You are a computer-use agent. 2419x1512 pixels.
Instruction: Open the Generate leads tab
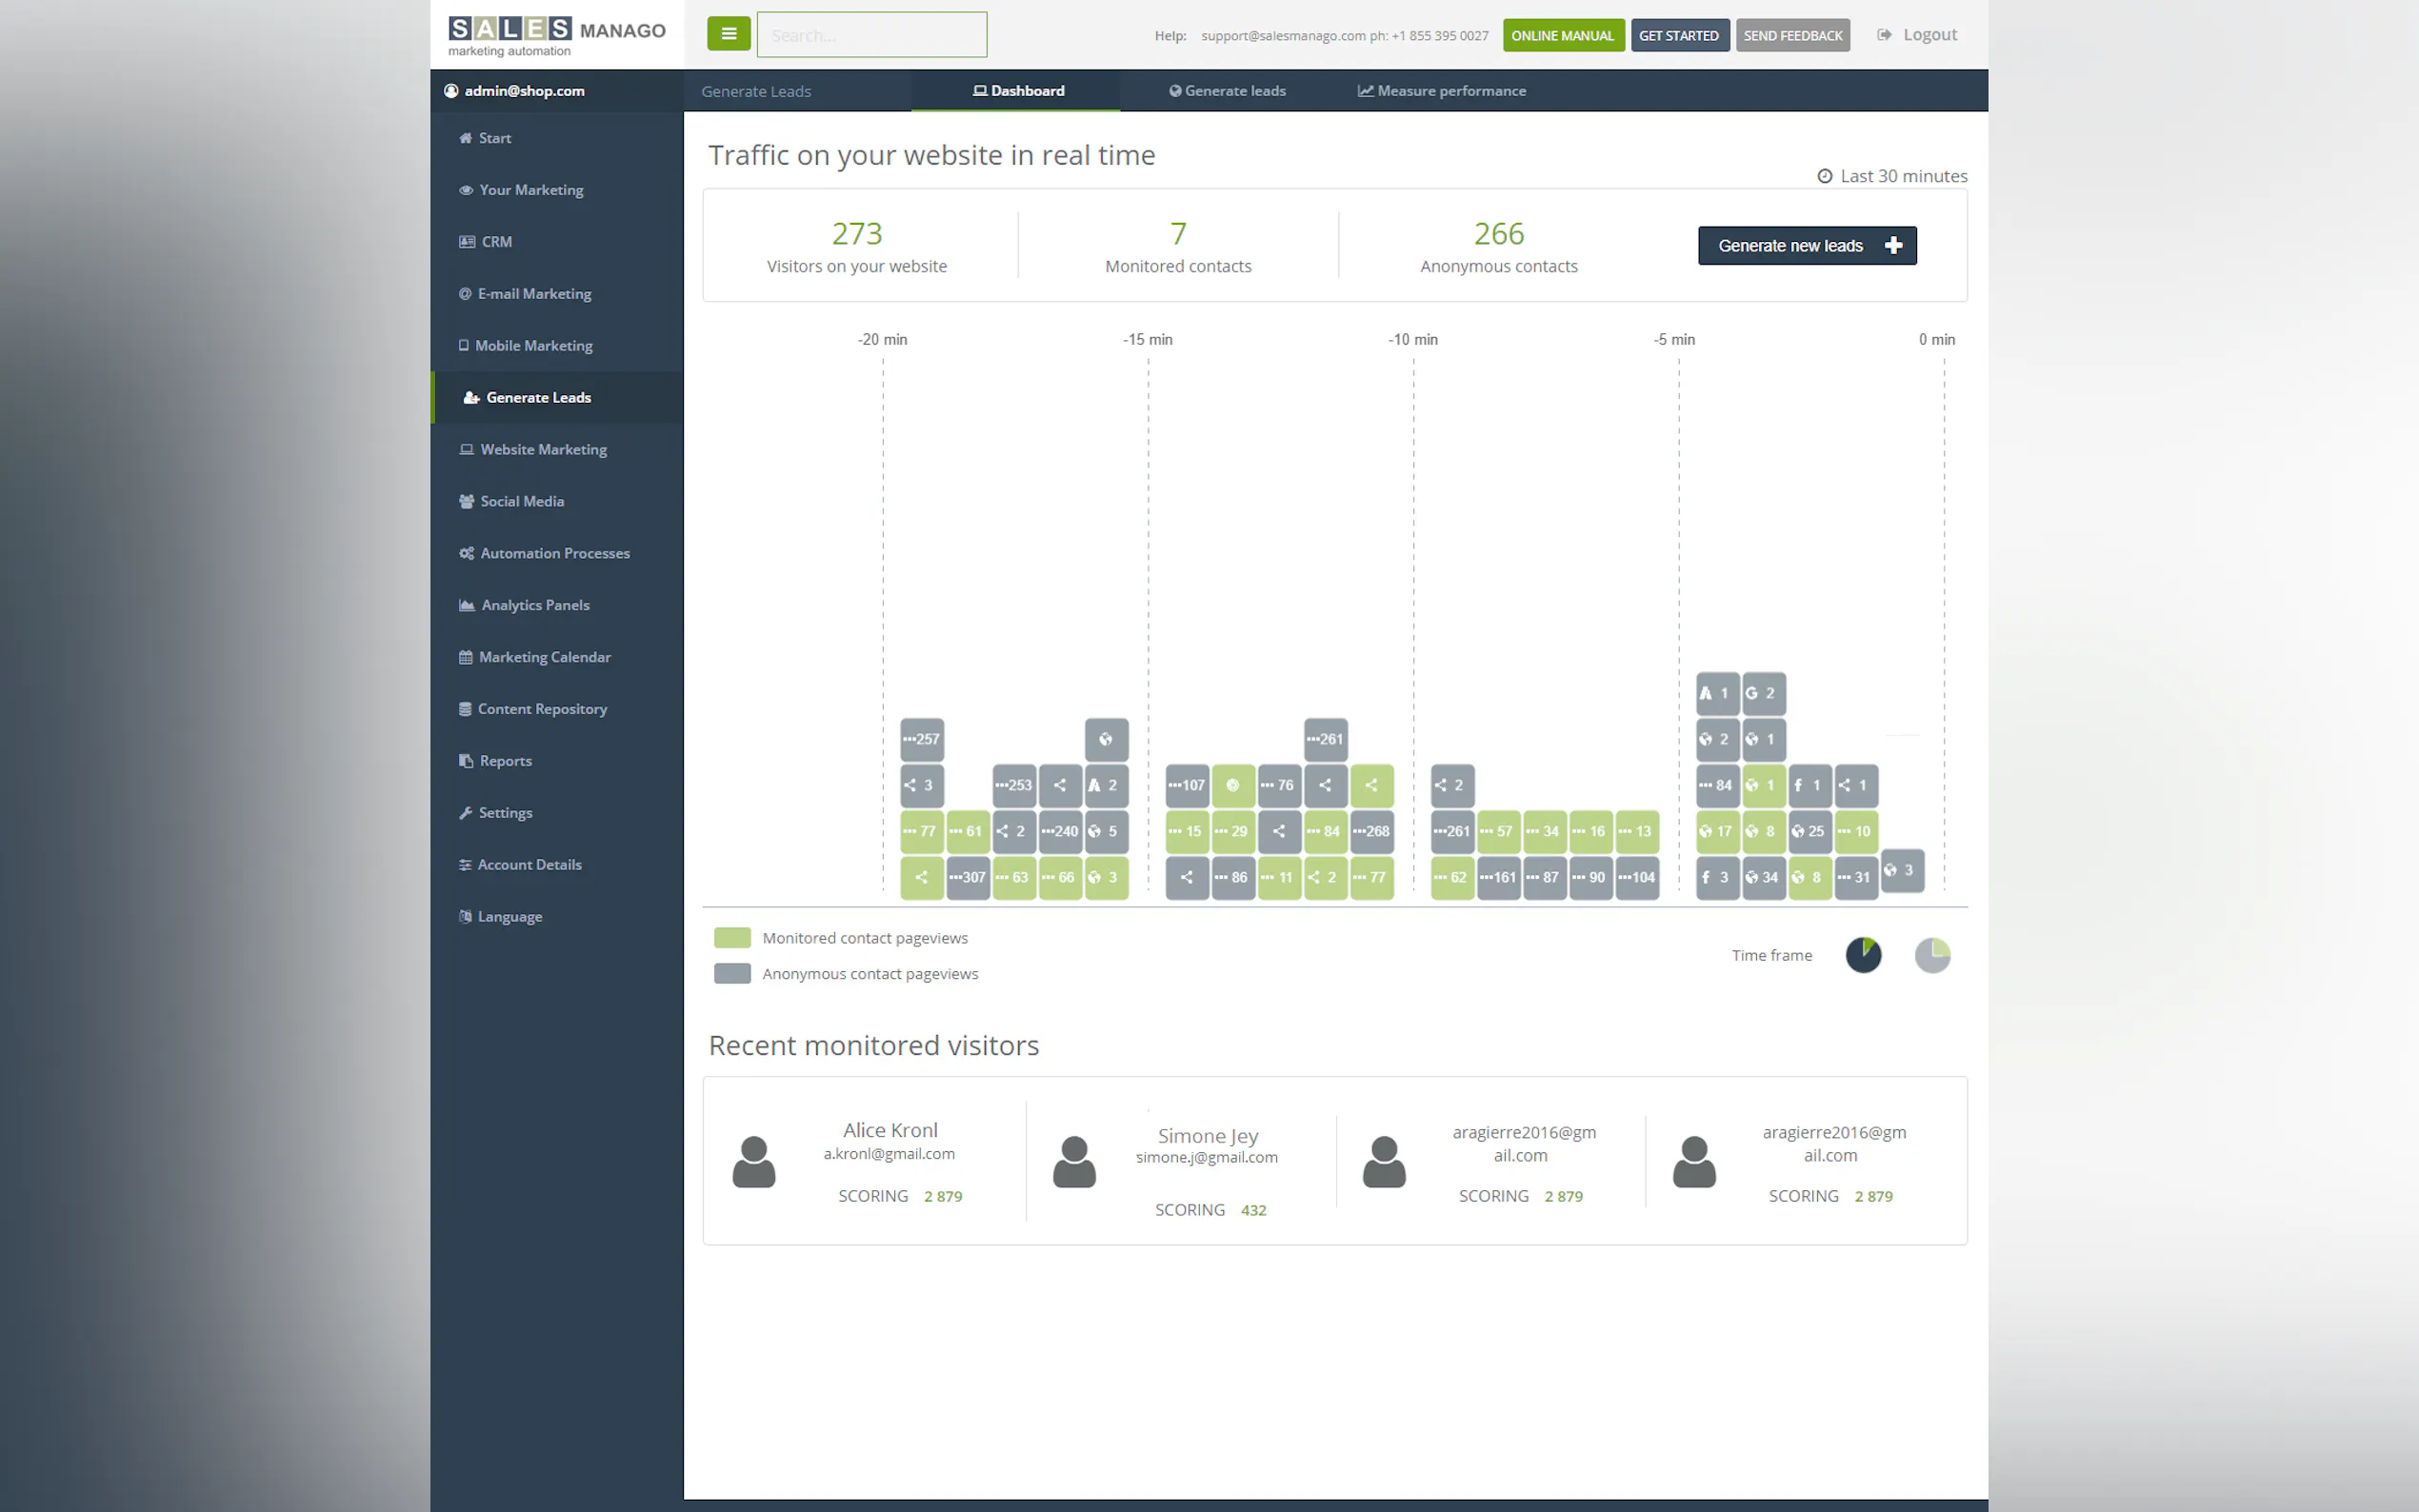click(1227, 91)
